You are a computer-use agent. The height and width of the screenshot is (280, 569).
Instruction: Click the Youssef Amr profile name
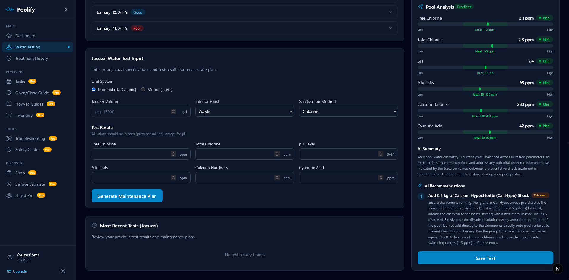(x=28, y=255)
